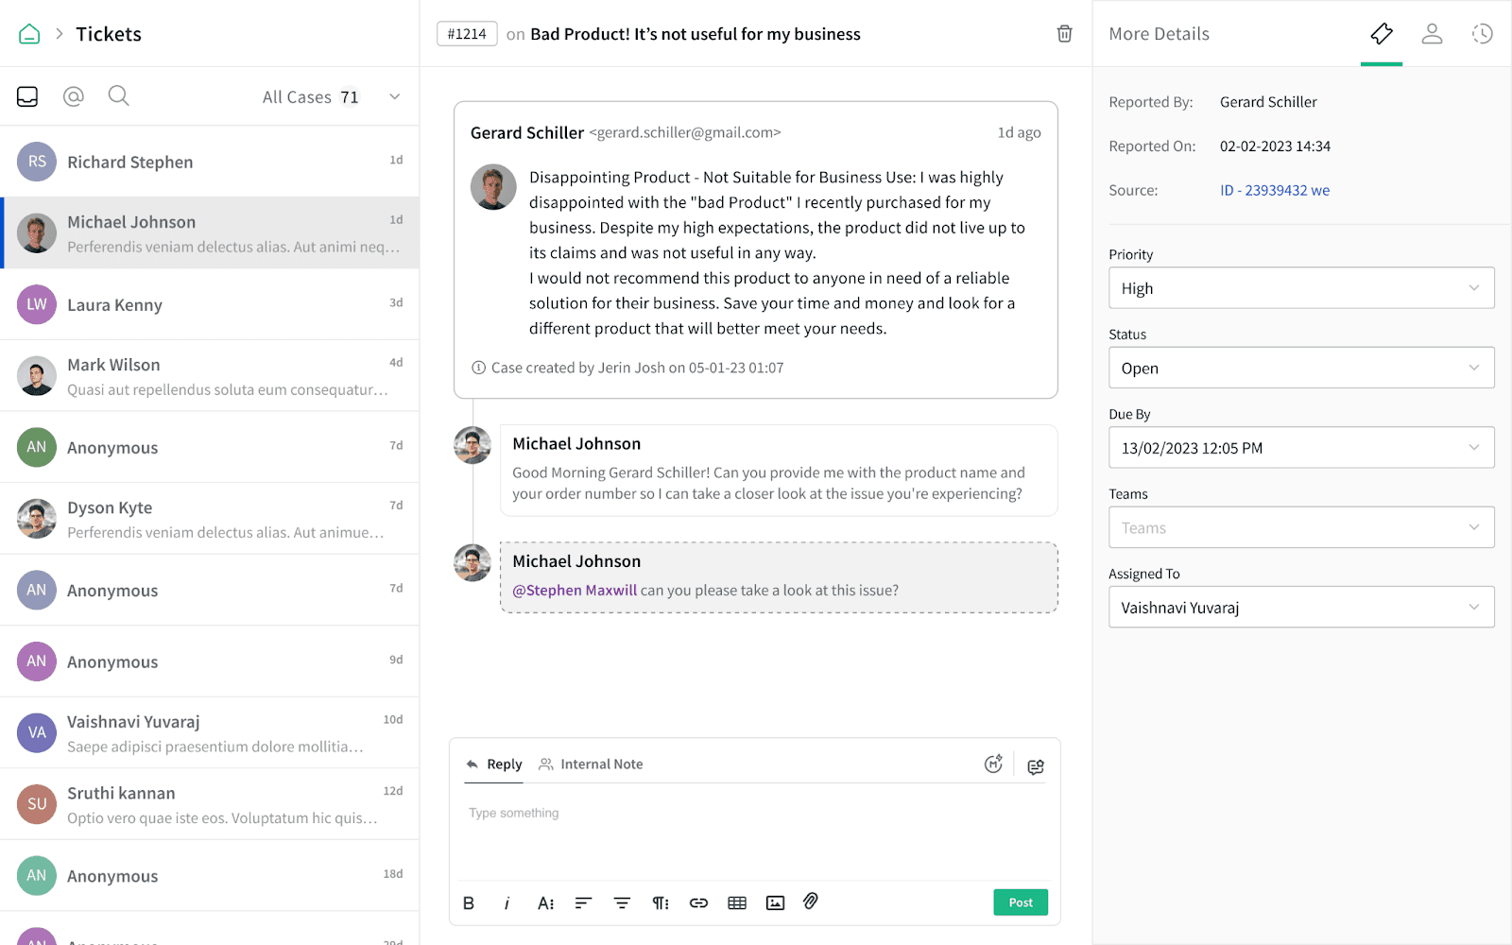Open the source ID 23939432 link

1274,190
